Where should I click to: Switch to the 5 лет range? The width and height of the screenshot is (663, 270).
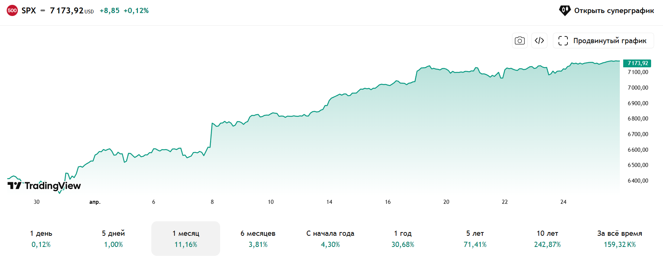click(x=475, y=238)
